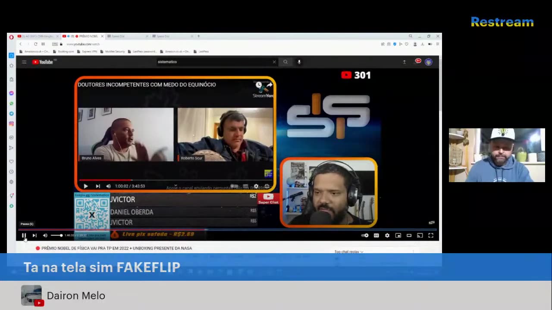Open the last LastPass bookmark
552x310 pixels.
point(201,51)
